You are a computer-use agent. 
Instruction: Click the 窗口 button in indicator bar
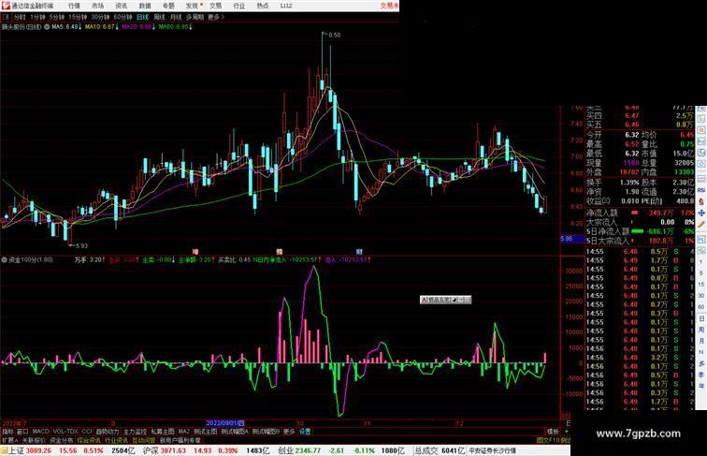pyautogui.click(x=22, y=432)
